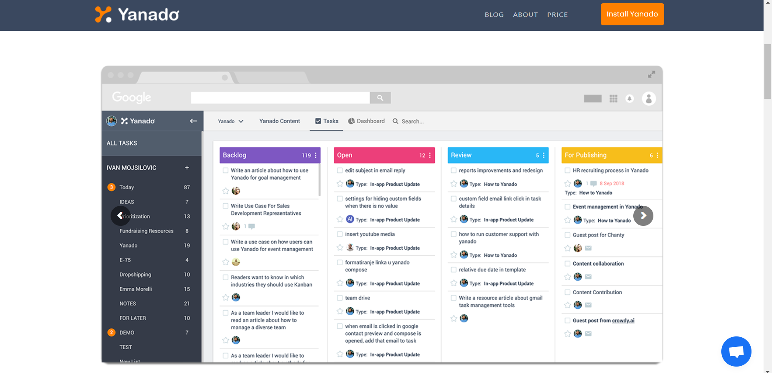772x373 pixels.
Task: Switch to the Tasks tab
Action: point(326,121)
